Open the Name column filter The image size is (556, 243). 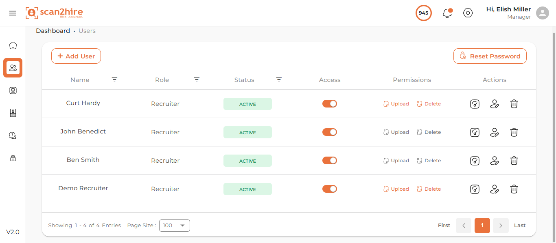115,80
